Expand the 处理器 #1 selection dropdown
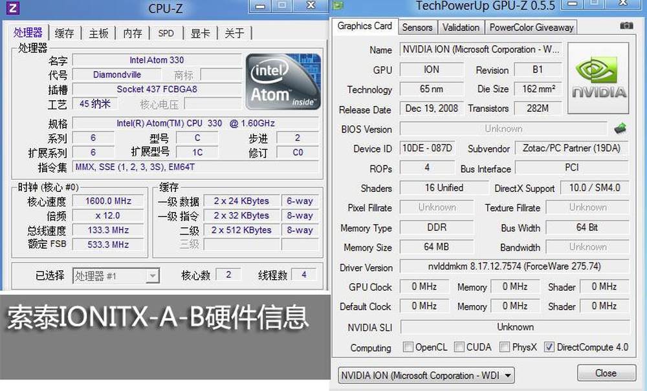Image resolution: width=647 pixels, height=391 pixels. 116,276
